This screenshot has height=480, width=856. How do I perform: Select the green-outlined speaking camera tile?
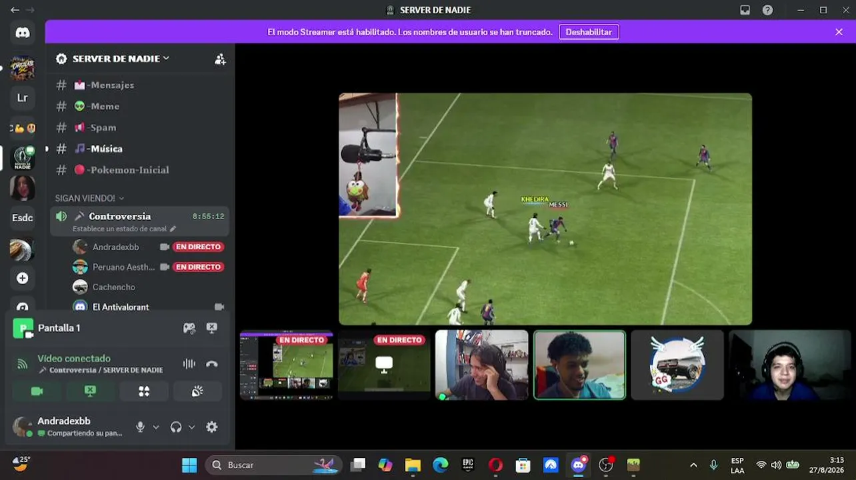click(579, 365)
